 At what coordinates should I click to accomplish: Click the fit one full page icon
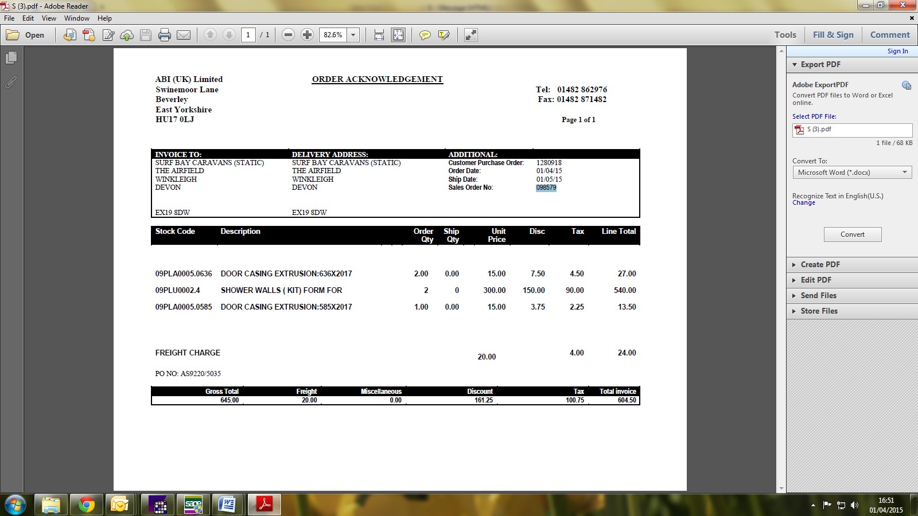(x=398, y=35)
